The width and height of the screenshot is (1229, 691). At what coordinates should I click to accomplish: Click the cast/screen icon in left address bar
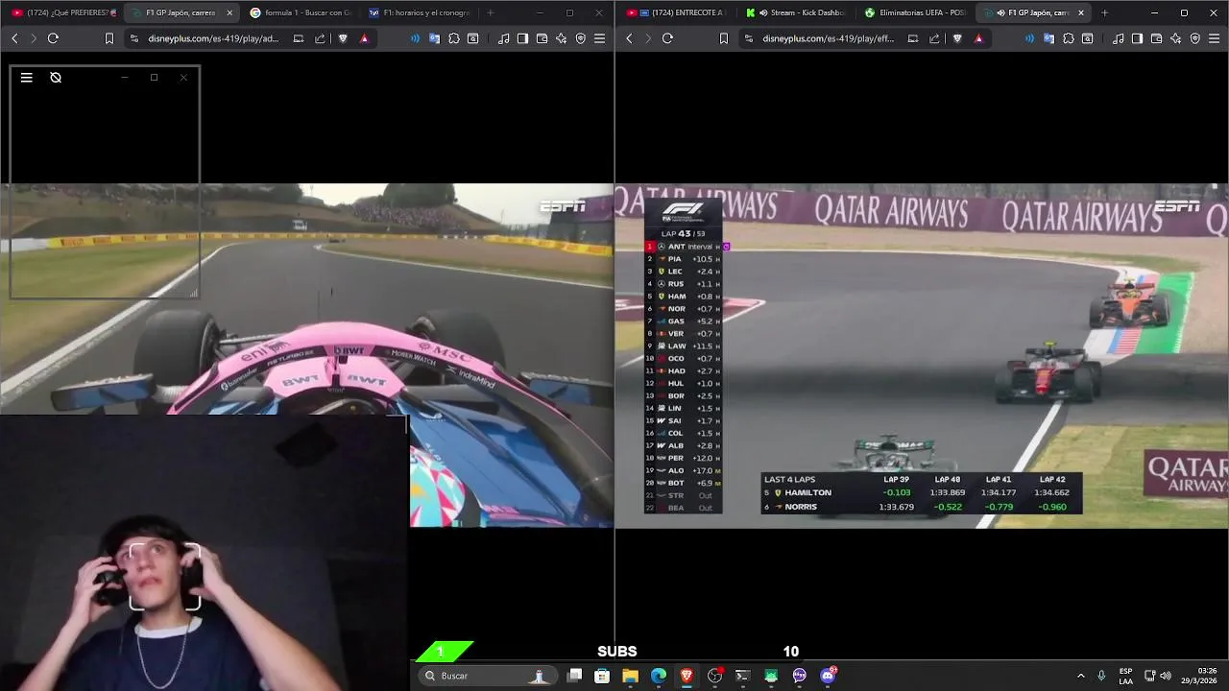(299, 38)
